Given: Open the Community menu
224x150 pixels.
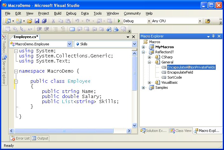Looking at the screenshot, I should [132, 13].
